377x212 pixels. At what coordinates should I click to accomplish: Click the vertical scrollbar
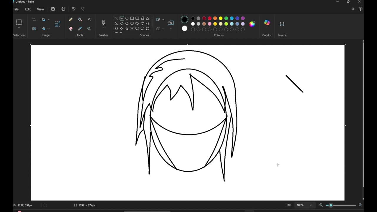363,115
